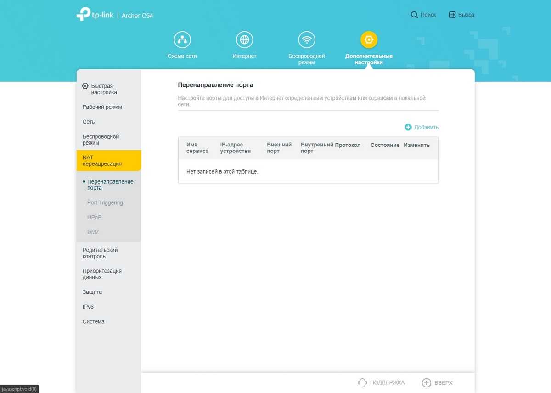Select the Дополнительные настройки gear icon
Image resolution: width=551 pixels, height=393 pixels.
click(369, 40)
